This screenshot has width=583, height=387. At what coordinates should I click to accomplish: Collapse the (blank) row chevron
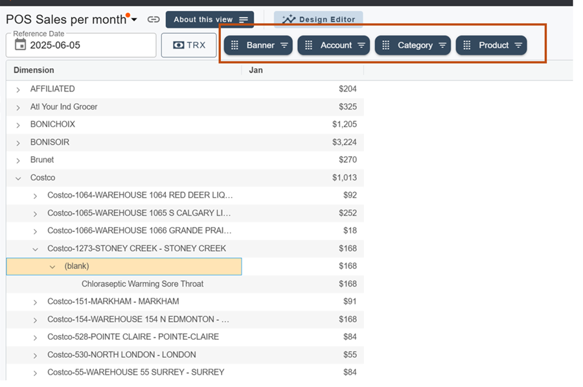[52, 267]
